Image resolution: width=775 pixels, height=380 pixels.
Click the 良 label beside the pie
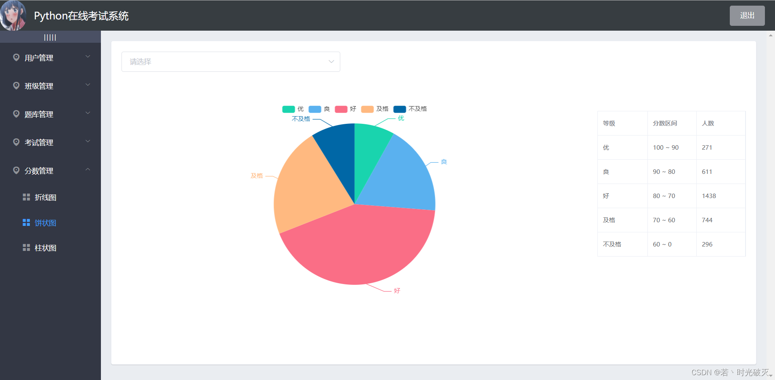(444, 162)
